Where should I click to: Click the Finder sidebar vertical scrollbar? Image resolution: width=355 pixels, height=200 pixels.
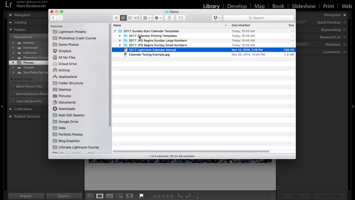pos(110,75)
